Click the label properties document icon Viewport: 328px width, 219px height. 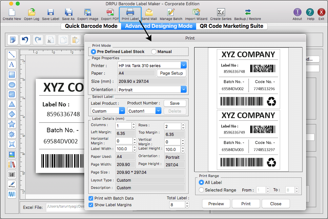click(12, 40)
